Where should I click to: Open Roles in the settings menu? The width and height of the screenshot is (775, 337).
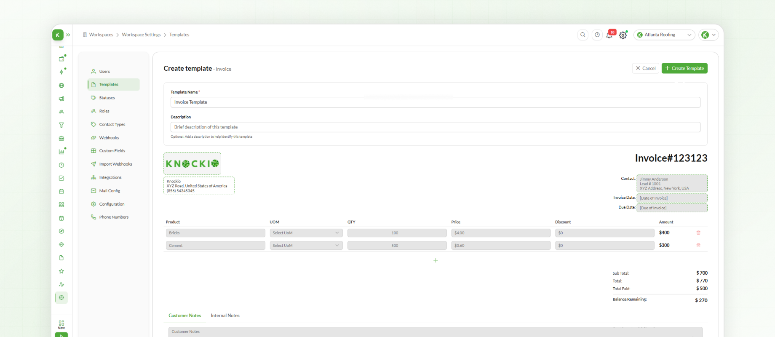point(114,111)
